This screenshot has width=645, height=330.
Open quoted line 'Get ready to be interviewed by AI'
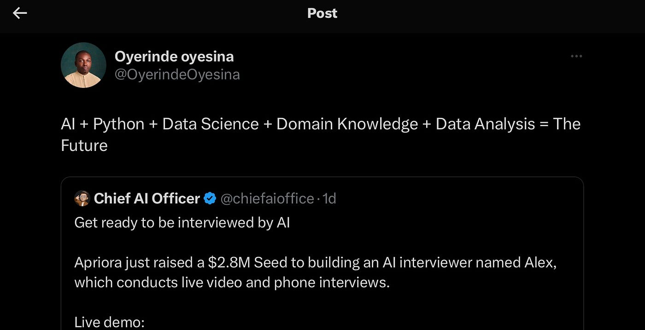[182, 223]
